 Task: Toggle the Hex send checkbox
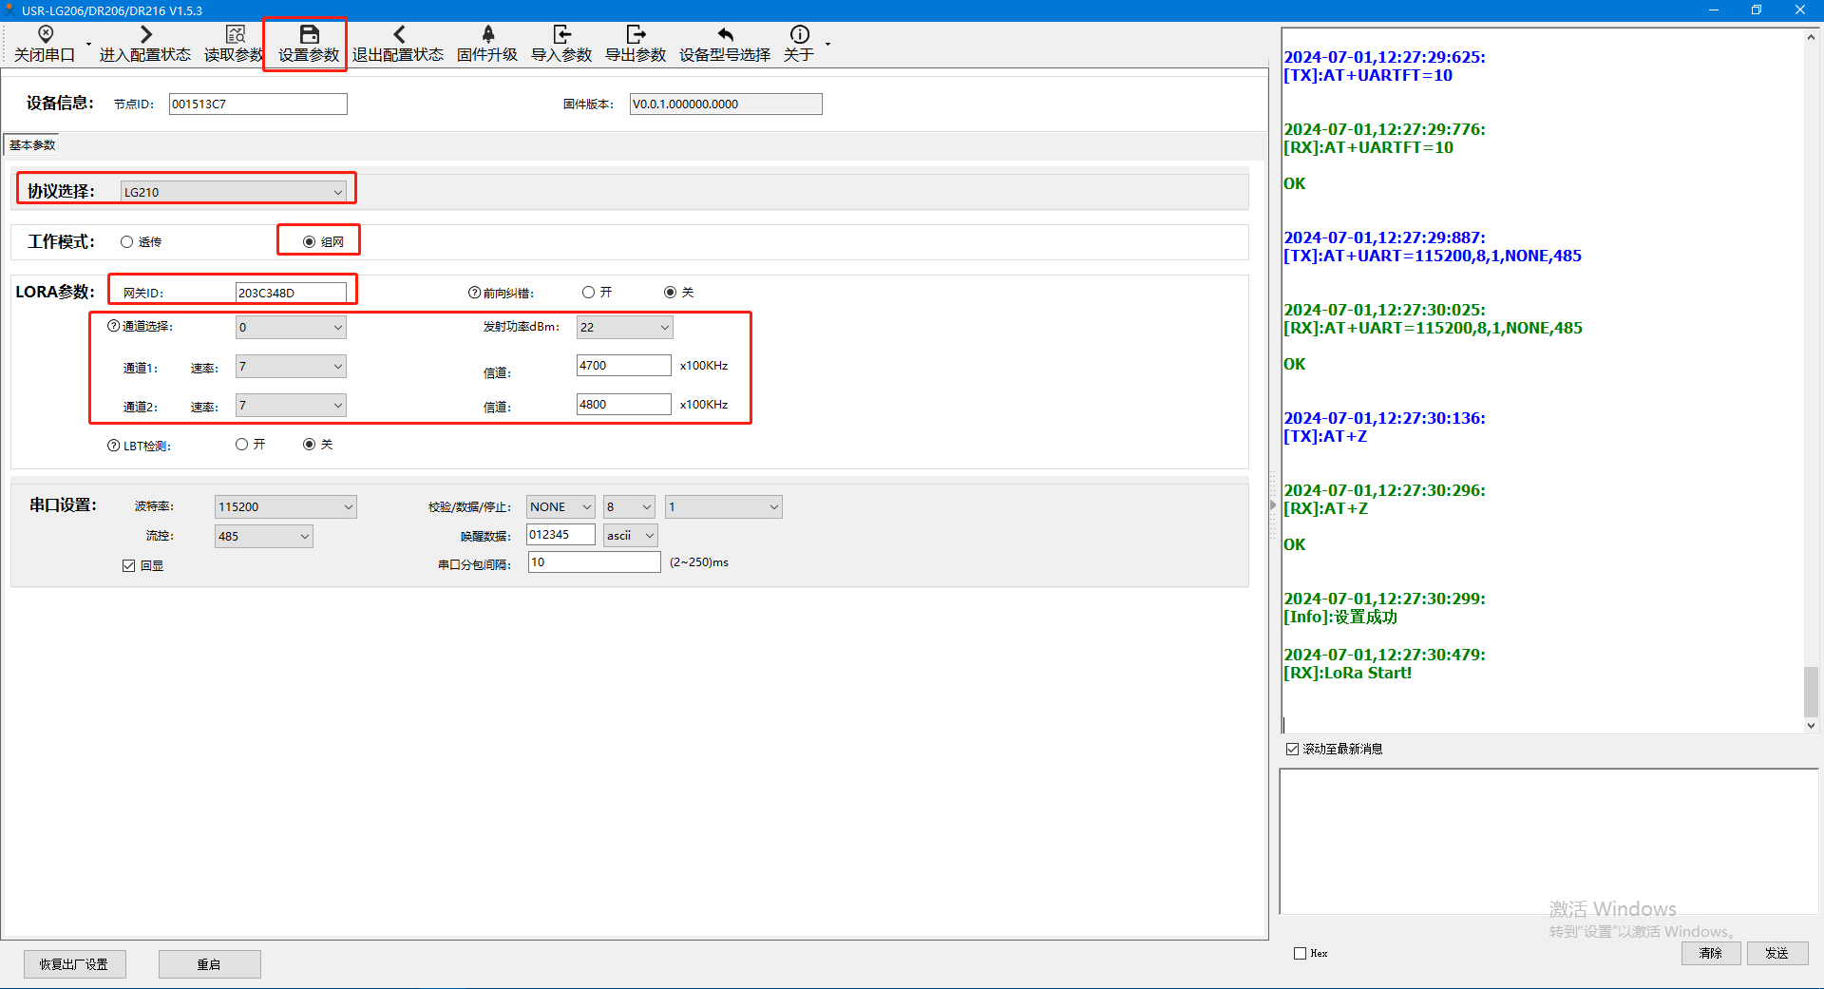click(x=1300, y=954)
